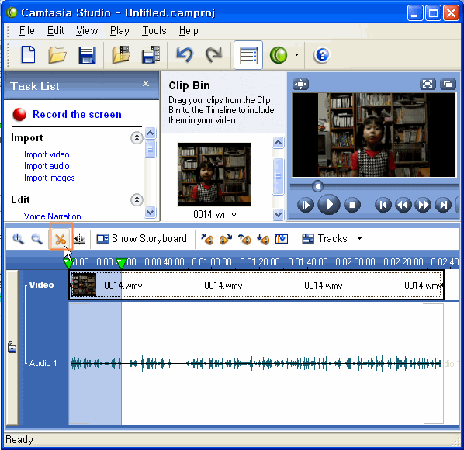Toggle the Task List panel toolbar button

pyautogui.click(x=248, y=55)
